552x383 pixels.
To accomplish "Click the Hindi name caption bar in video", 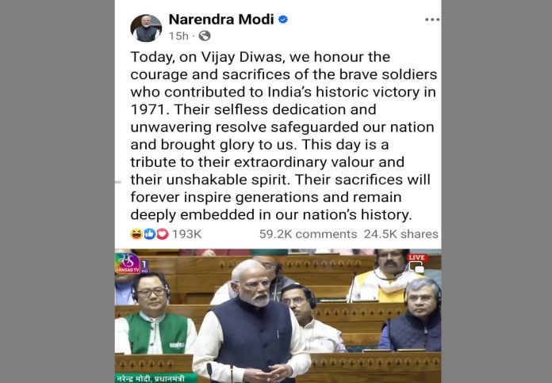I will point(154,378).
